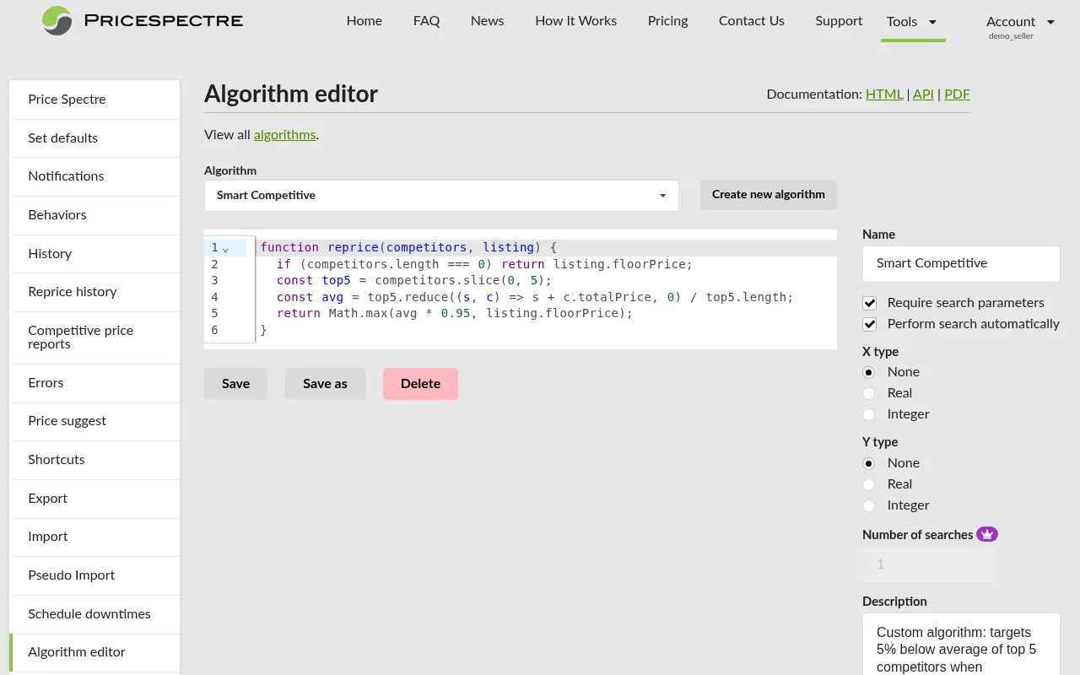Screen dimensions: 1080x675
Task: Open the Tools menu dropdown
Action: (912, 21)
